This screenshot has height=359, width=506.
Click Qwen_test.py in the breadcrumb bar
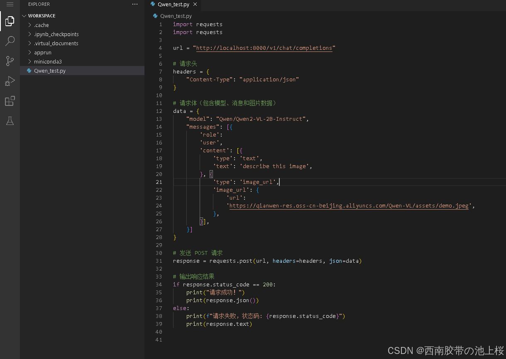(x=176, y=16)
